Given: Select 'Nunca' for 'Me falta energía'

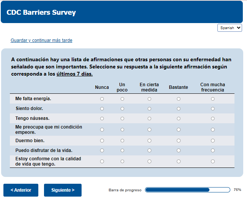Looking at the screenshot, I should click(x=102, y=99).
